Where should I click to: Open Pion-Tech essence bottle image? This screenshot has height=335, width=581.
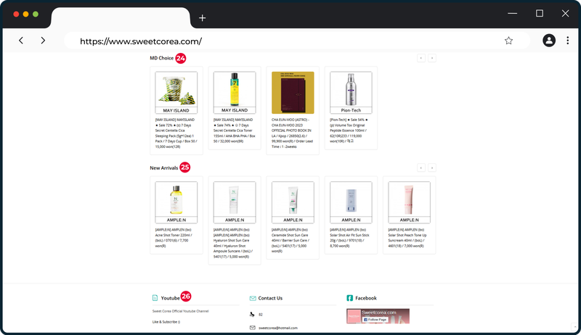point(351,92)
